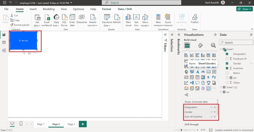Screen dimensions: 254x132
Task: Select the Power Apps visual icon
Action: point(203,88)
